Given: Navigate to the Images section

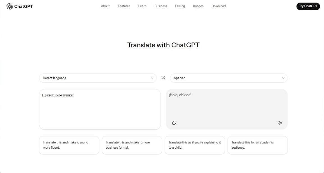Looking at the screenshot, I should pos(198,6).
